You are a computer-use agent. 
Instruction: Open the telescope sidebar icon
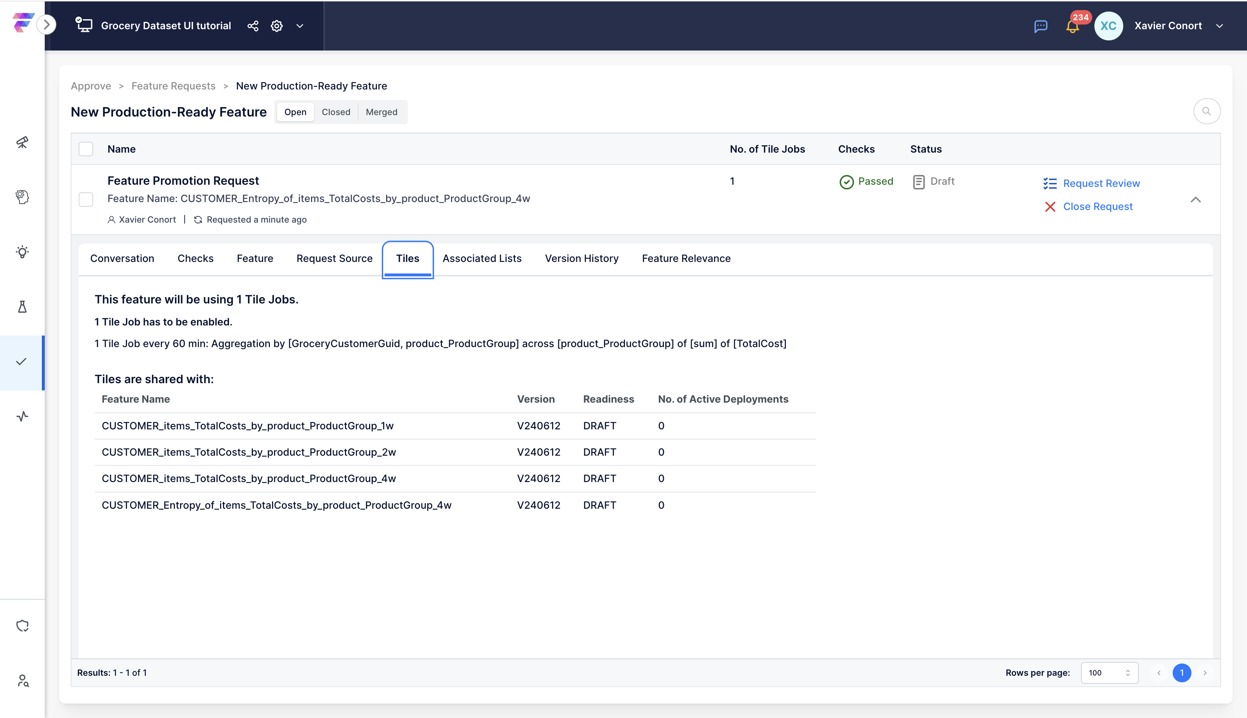[x=22, y=142]
